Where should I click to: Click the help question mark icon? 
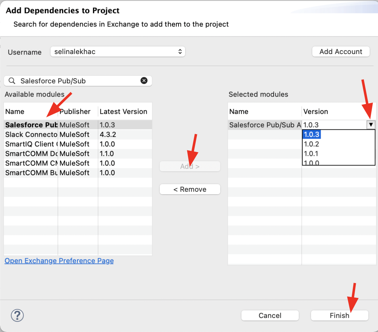coord(17,315)
